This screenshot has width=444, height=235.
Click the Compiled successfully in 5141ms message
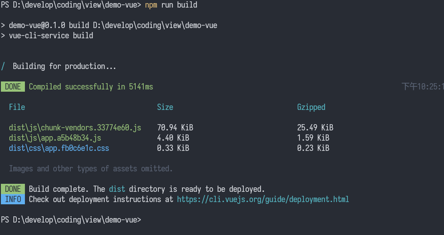(x=91, y=87)
